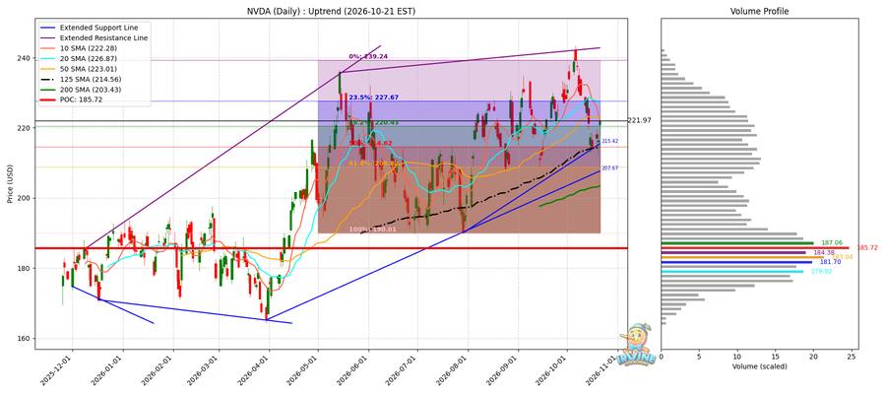Click the '2026-04-01' date tick
The image size is (886, 394).
tap(254, 369)
